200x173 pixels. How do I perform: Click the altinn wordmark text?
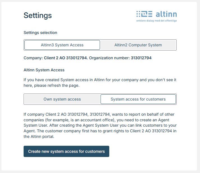[166, 14]
